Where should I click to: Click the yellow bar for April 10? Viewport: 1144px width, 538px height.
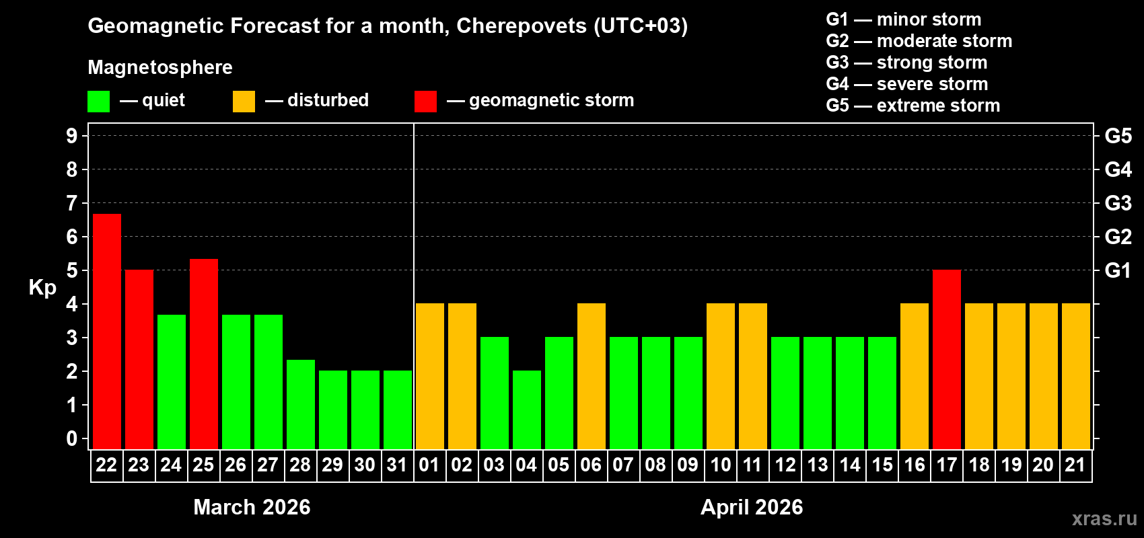pyautogui.click(x=721, y=377)
